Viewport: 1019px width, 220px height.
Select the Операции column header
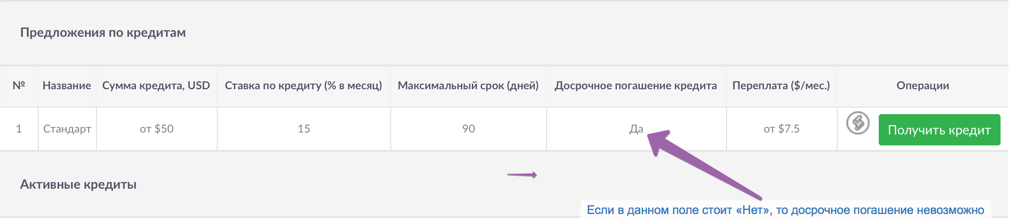tap(923, 86)
